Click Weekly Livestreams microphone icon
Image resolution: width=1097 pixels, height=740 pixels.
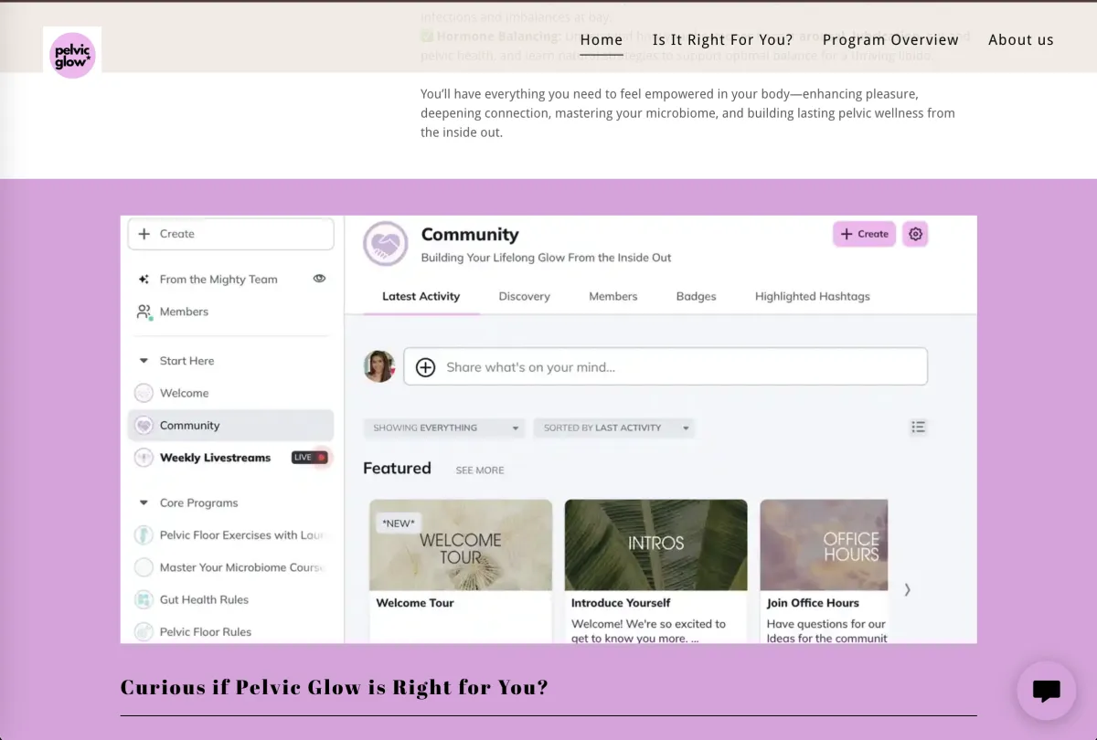(144, 458)
